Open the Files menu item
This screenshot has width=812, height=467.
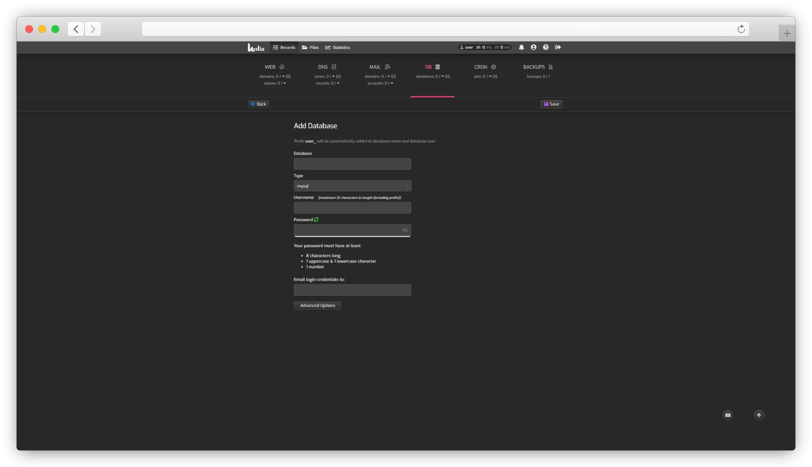click(309, 47)
